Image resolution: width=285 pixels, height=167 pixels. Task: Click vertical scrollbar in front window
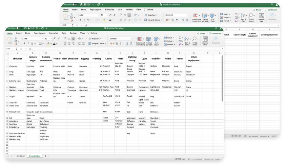pos(222,78)
